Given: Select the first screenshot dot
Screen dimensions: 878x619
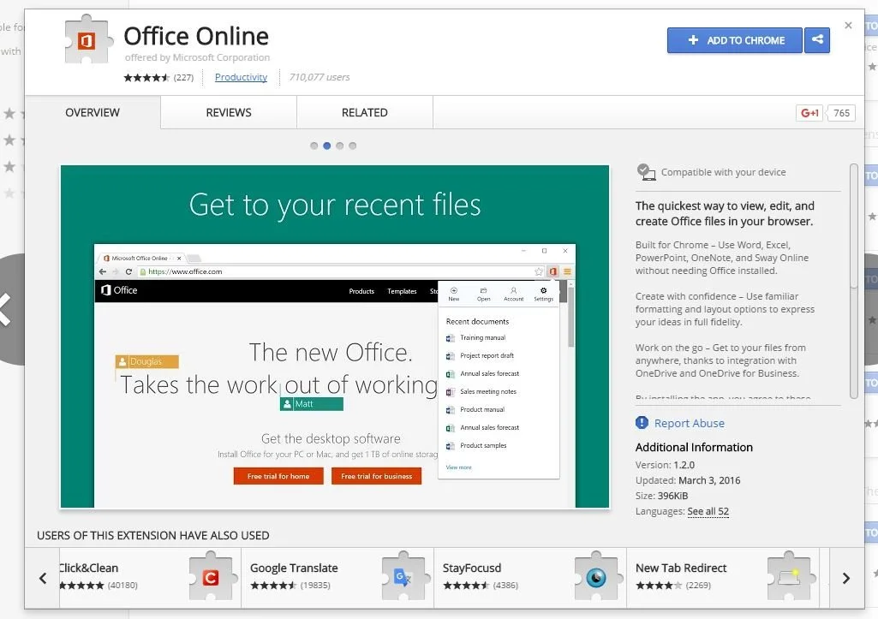Looking at the screenshot, I should pyautogui.click(x=314, y=146).
